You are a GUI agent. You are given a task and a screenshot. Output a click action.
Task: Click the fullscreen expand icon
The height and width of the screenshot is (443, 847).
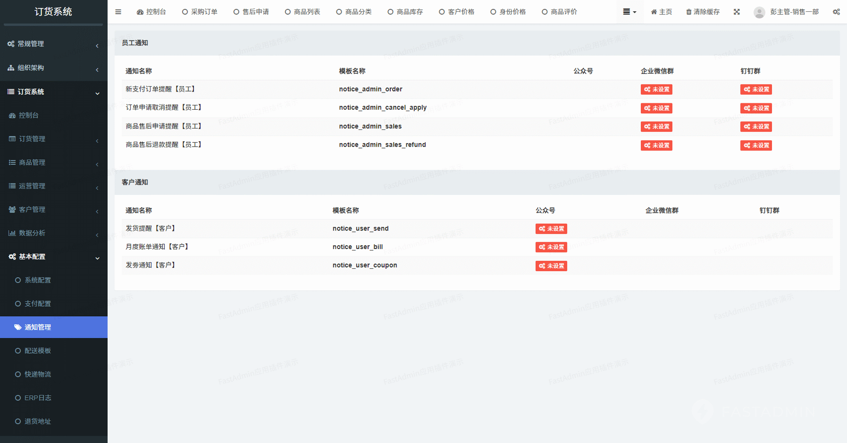pos(737,12)
